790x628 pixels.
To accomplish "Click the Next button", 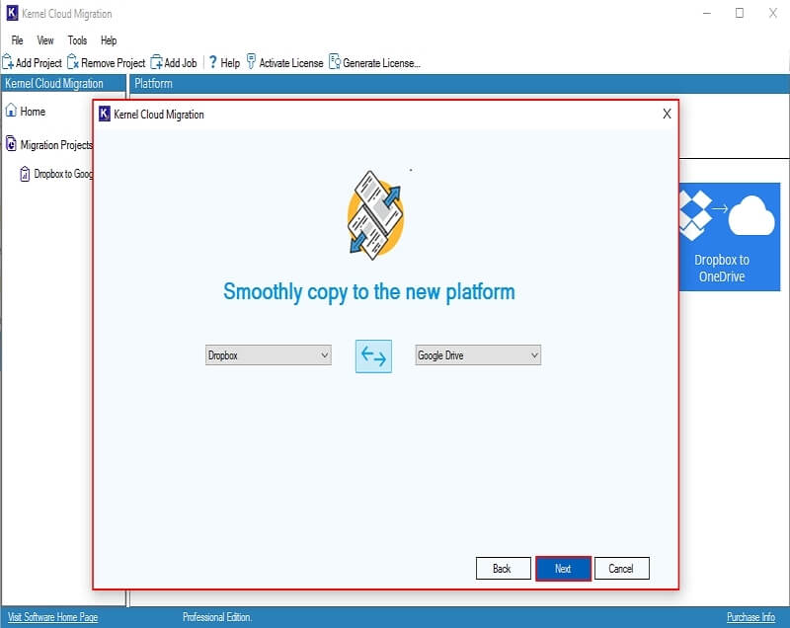I will 563,568.
